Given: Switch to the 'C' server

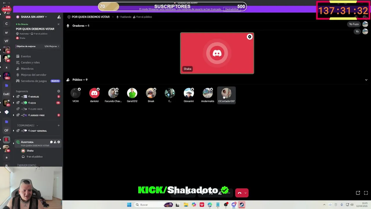Looking at the screenshot, I should tap(6, 24).
